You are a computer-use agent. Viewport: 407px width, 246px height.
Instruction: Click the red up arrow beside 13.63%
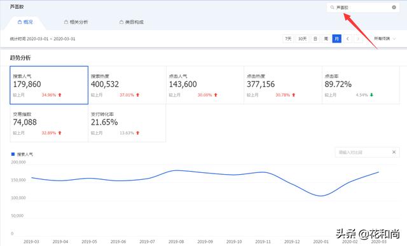pyautogui.click(x=137, y=133)
